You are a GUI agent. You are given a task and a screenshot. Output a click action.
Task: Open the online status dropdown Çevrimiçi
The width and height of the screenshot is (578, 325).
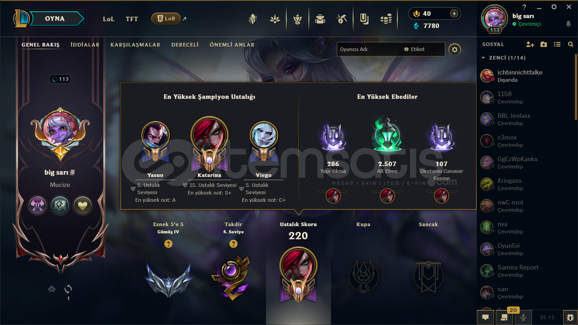coord(527,24)
